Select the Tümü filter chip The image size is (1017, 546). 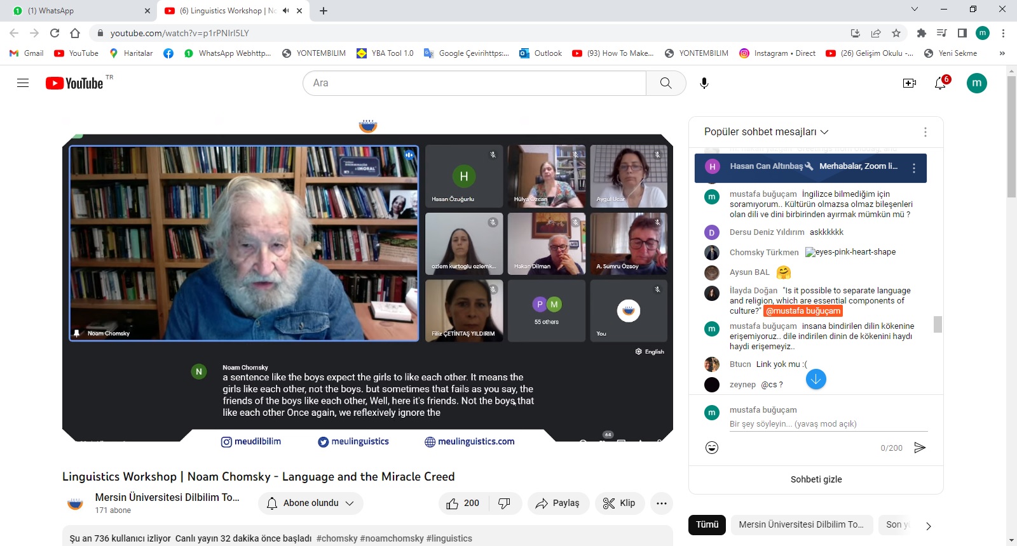click(707, 524)
